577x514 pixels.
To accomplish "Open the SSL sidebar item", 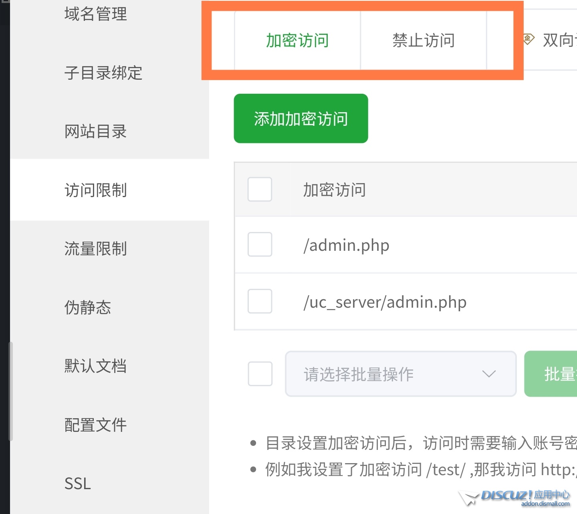I will [x=78, y=484].
